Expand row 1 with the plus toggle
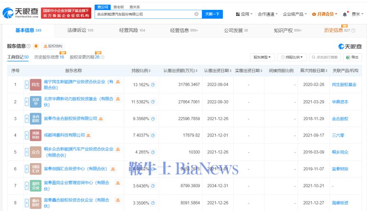The image size is (367, 211). tap(27, 84)
